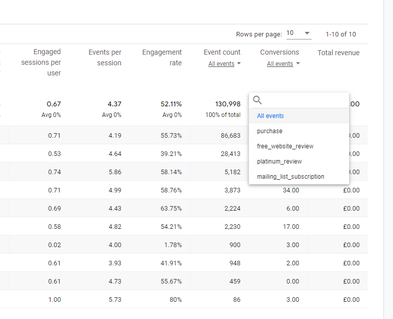Click the 1-10 of 10 pagination text
Screen dimensions: 393x319
click(x=340, y=34)
